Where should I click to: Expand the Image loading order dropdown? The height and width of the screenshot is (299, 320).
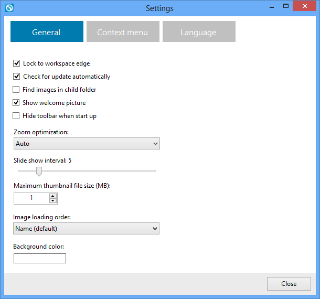(x=87, y=228)
